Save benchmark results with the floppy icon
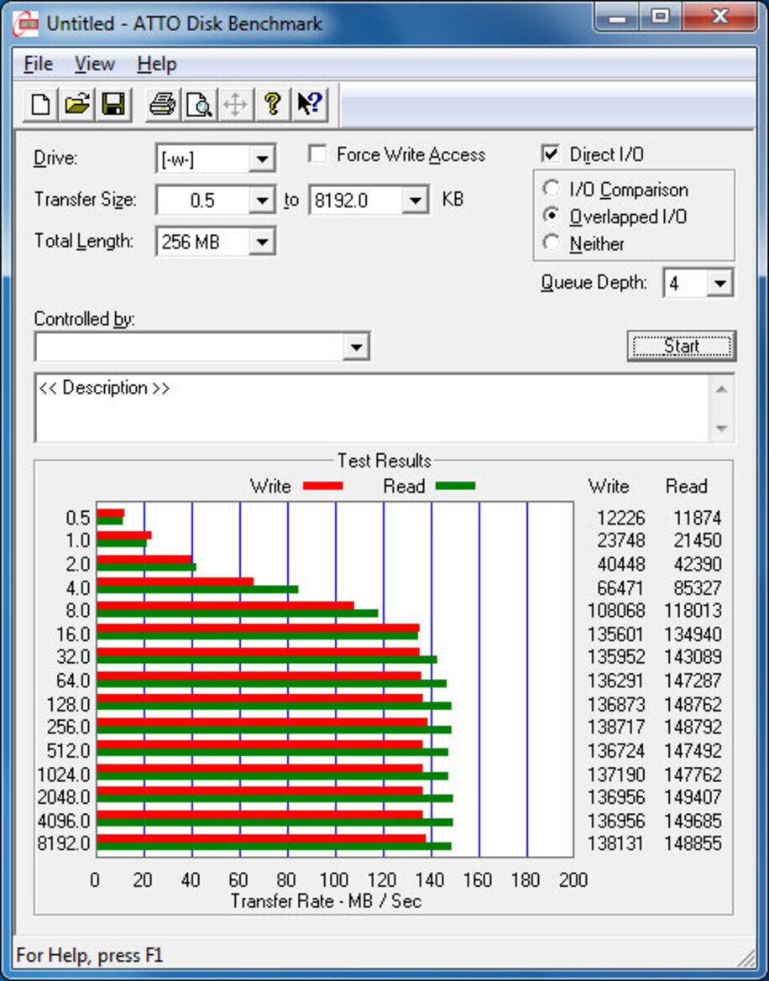 [x=113, y=104]
